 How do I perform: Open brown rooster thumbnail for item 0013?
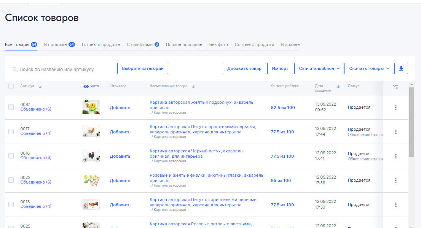pos(91,204)
